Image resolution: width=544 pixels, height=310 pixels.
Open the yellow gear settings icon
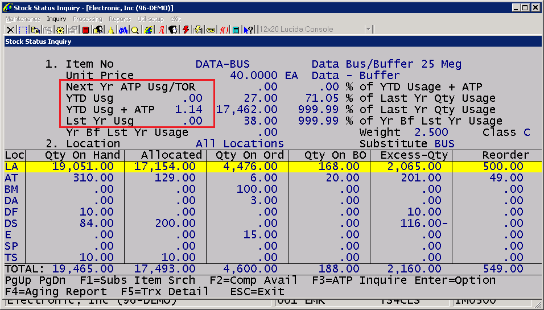tap(60, 30)
